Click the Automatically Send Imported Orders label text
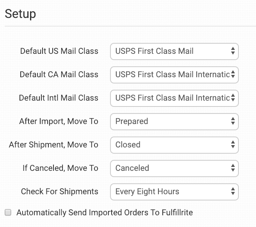The image size is (256, 227). click(x=105, y=213)
